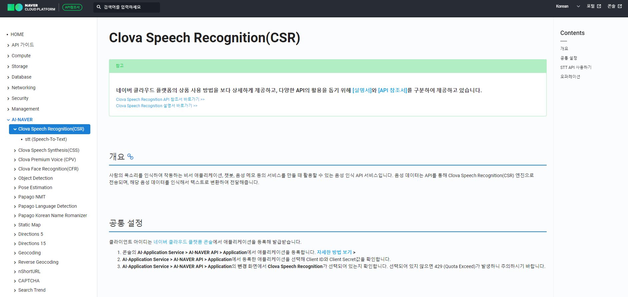Viewport: 628px width, 297px height.
Task: Click the [API 참조서] link
Action: [393, 90]
